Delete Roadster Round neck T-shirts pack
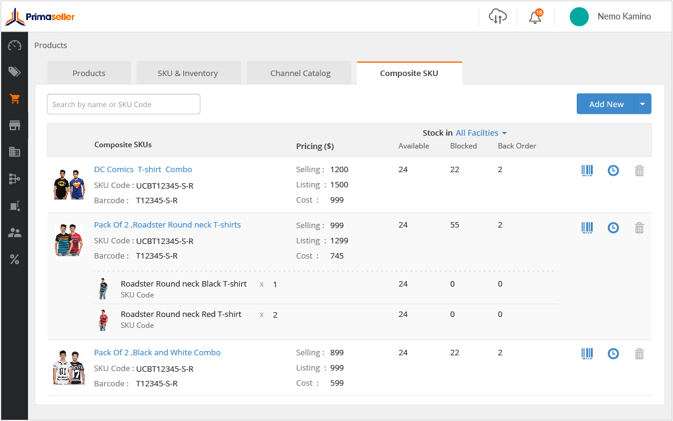The image size is (673, 421). [640, 228]
